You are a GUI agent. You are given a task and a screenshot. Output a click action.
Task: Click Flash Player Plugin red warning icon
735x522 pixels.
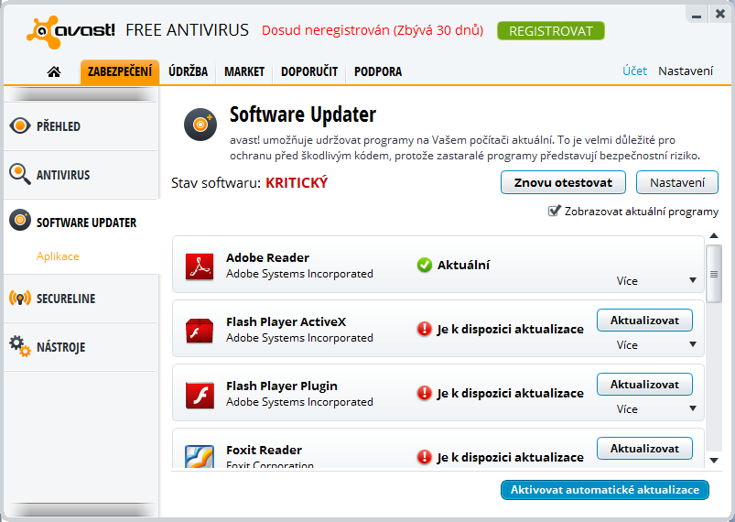pos(424,393)
